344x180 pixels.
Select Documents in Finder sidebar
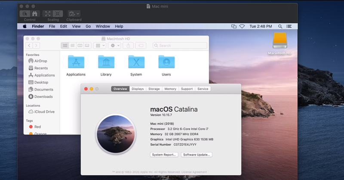41,89
